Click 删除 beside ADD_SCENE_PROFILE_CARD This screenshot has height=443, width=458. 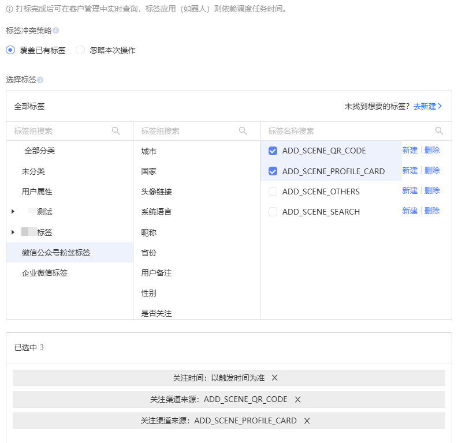coord(432,170)
